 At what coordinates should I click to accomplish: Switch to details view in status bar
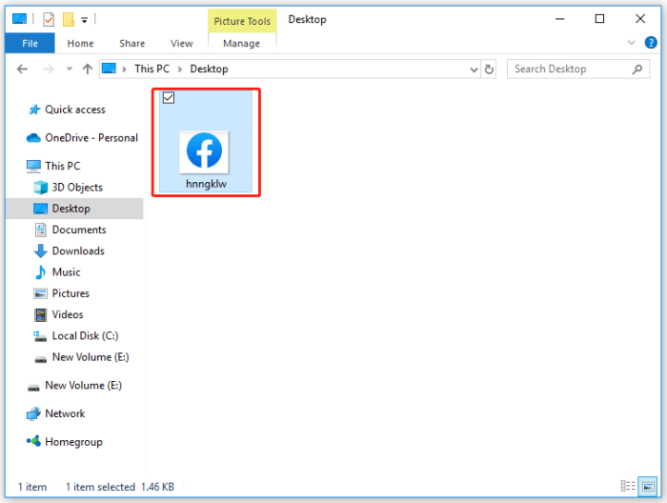pyautogui.click(x=628, y=486)
